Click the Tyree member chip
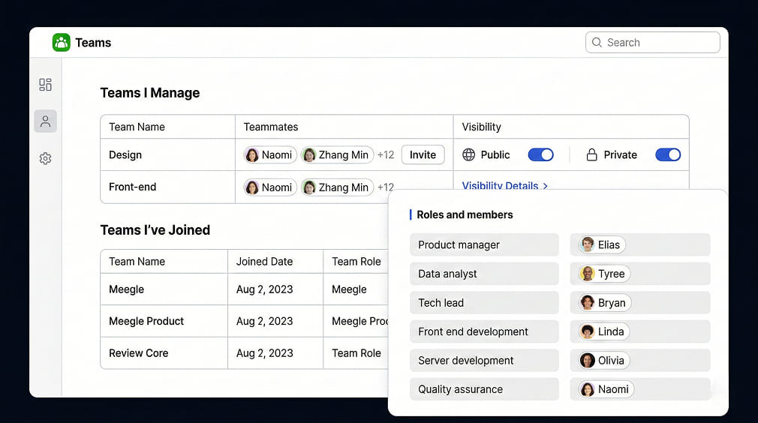 click(603, 274)
